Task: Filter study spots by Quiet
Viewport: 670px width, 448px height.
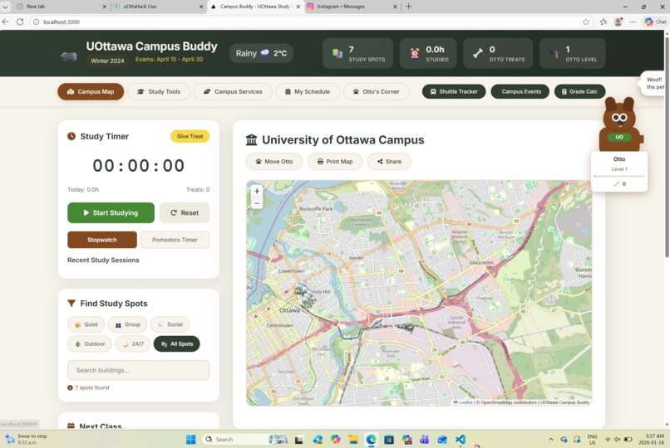Action: (x=86, y=324)
